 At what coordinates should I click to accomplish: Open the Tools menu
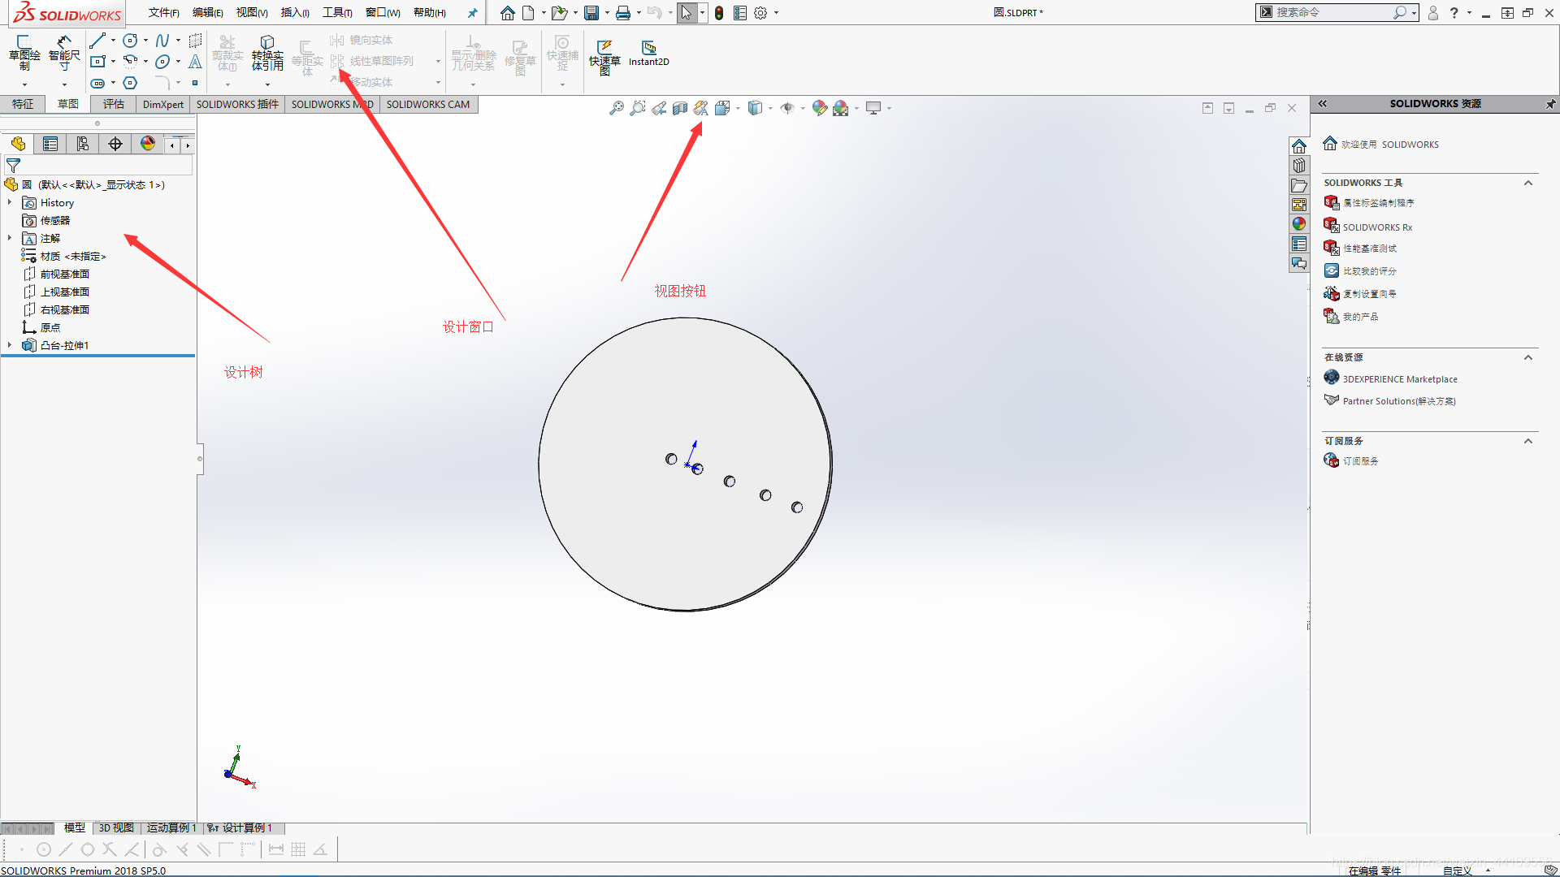click(336, 13)
